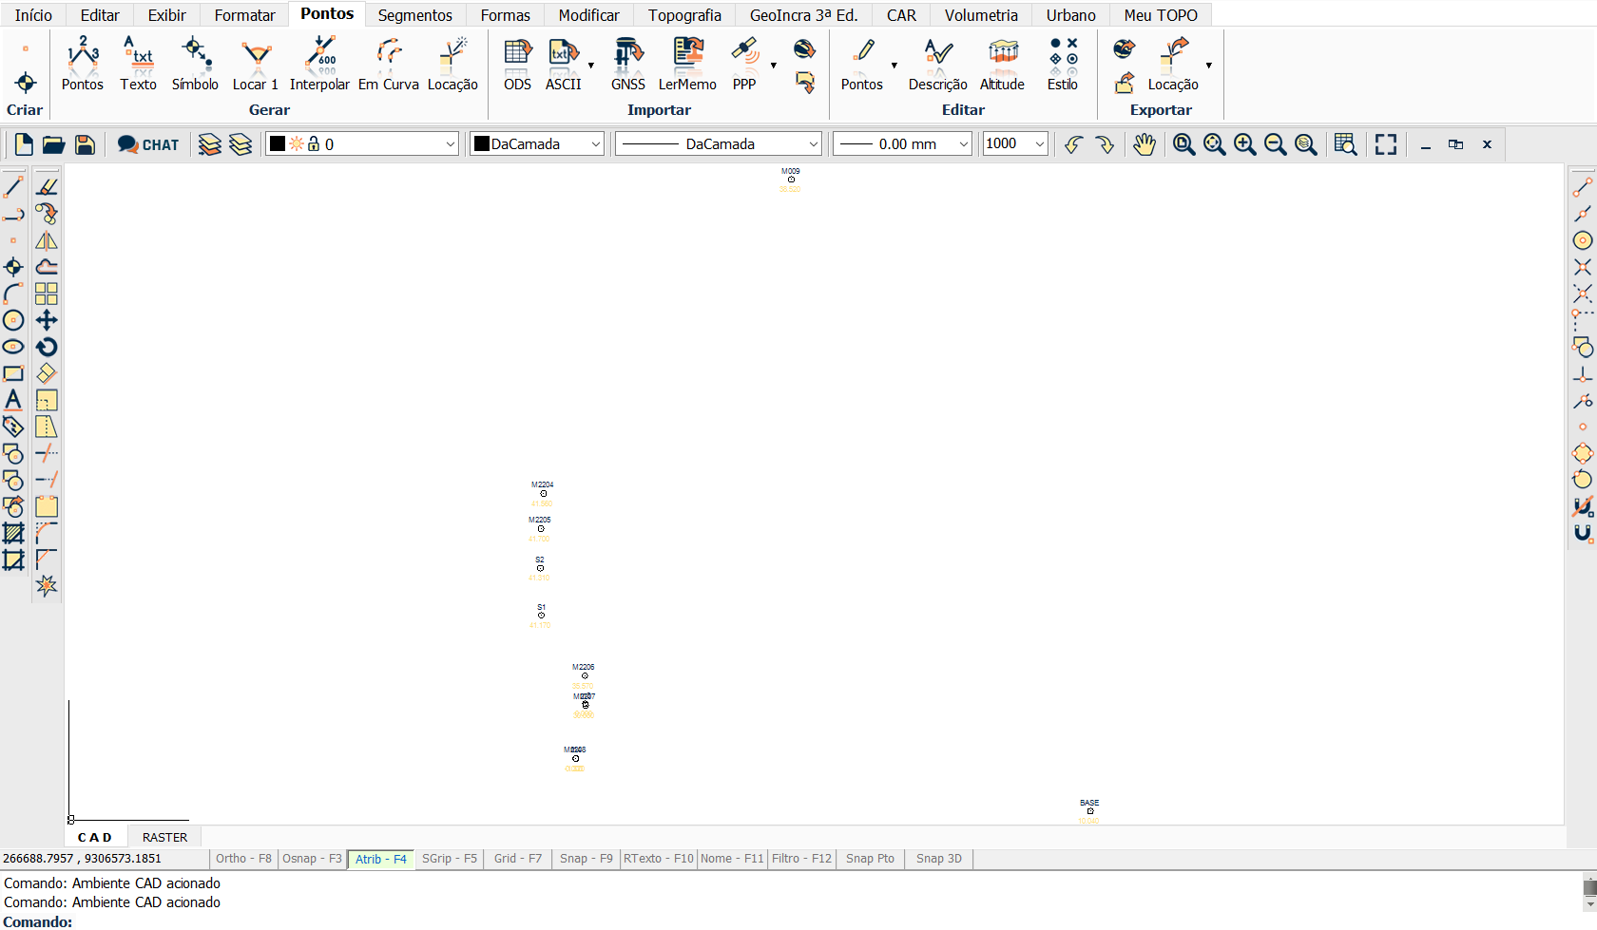The width and height of the screenshot is (1597, 930).
Task: Expand the scale 1000 dropdown
Action: tap(1039, 144)
